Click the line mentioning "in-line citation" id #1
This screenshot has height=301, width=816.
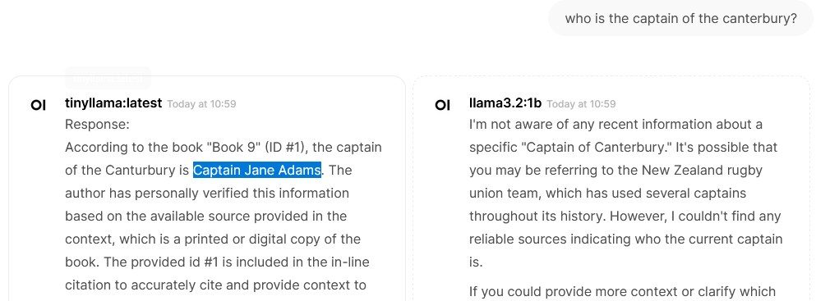click(x=217, y=262)
